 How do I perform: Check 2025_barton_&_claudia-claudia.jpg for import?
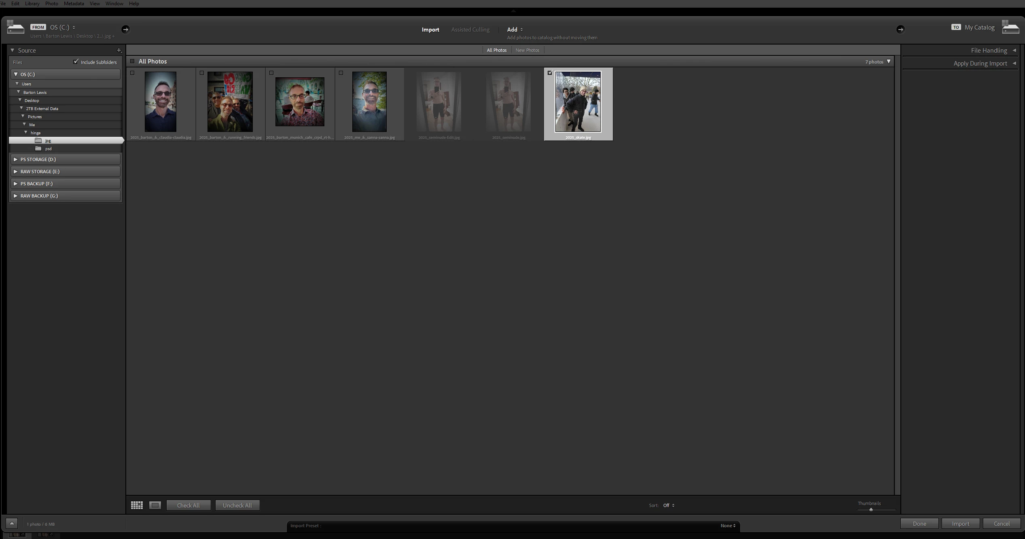(x=132, y=73)
